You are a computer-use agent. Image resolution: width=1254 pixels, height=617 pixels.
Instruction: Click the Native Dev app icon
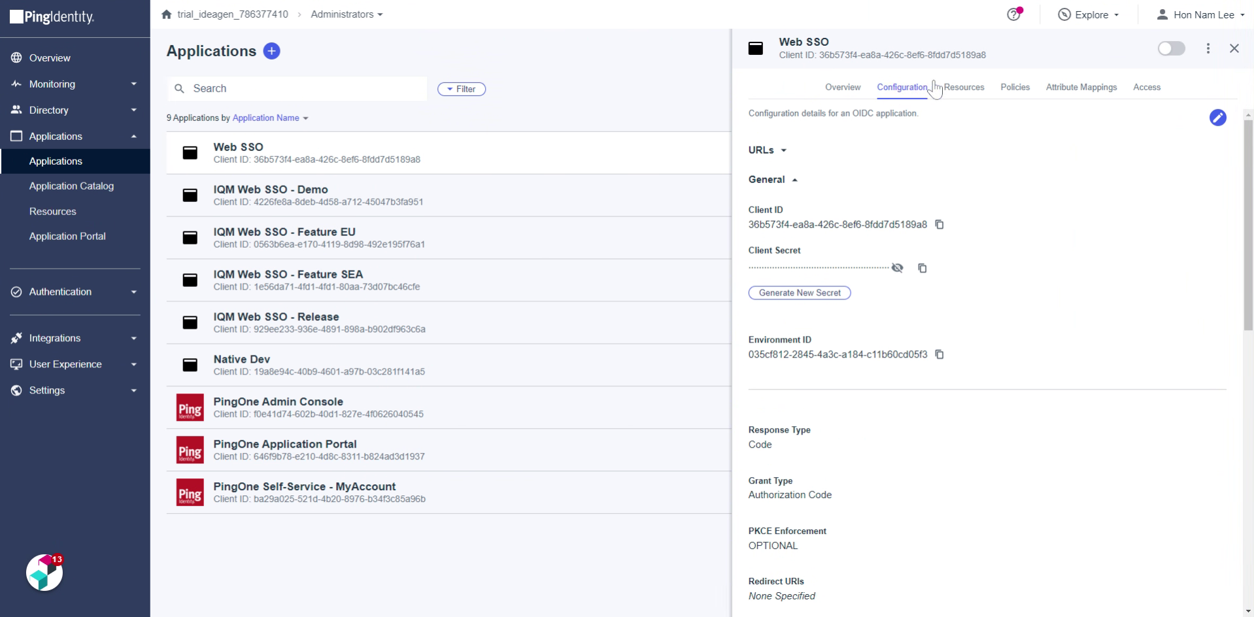[190, 365]
